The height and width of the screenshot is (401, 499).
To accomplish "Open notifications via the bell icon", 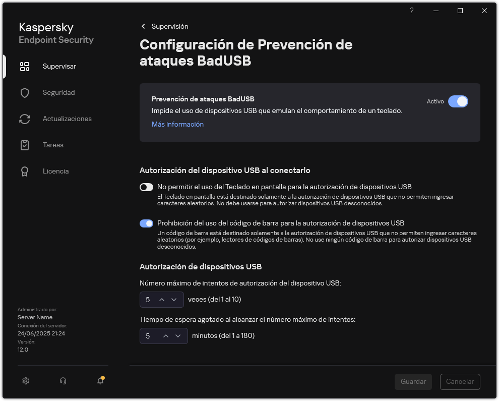I will [100, 381].
